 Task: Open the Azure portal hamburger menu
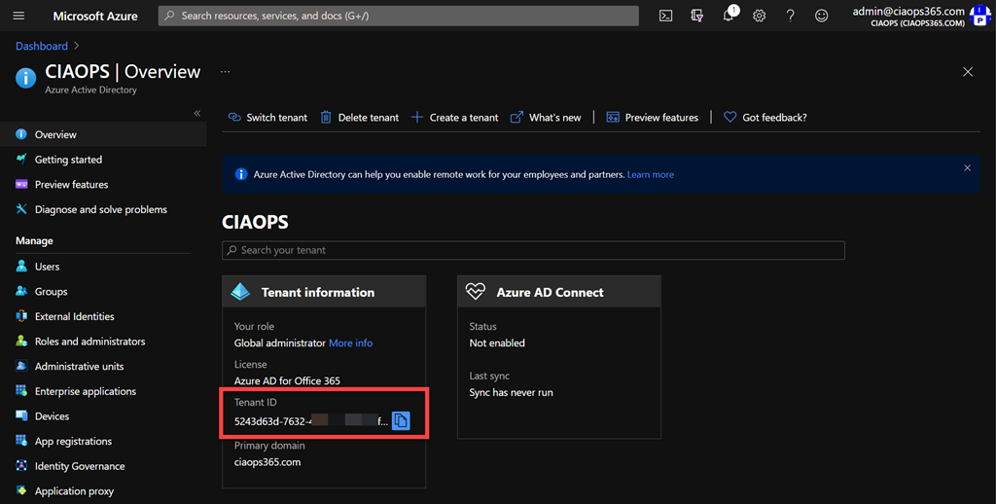click(18, 16)
